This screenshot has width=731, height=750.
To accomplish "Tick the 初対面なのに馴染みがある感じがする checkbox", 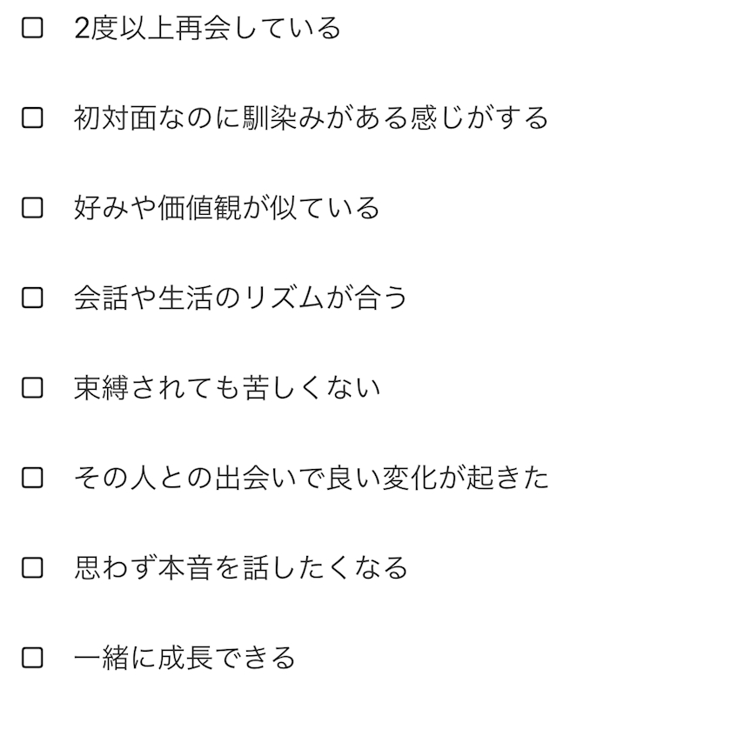I will pos(32,118).
